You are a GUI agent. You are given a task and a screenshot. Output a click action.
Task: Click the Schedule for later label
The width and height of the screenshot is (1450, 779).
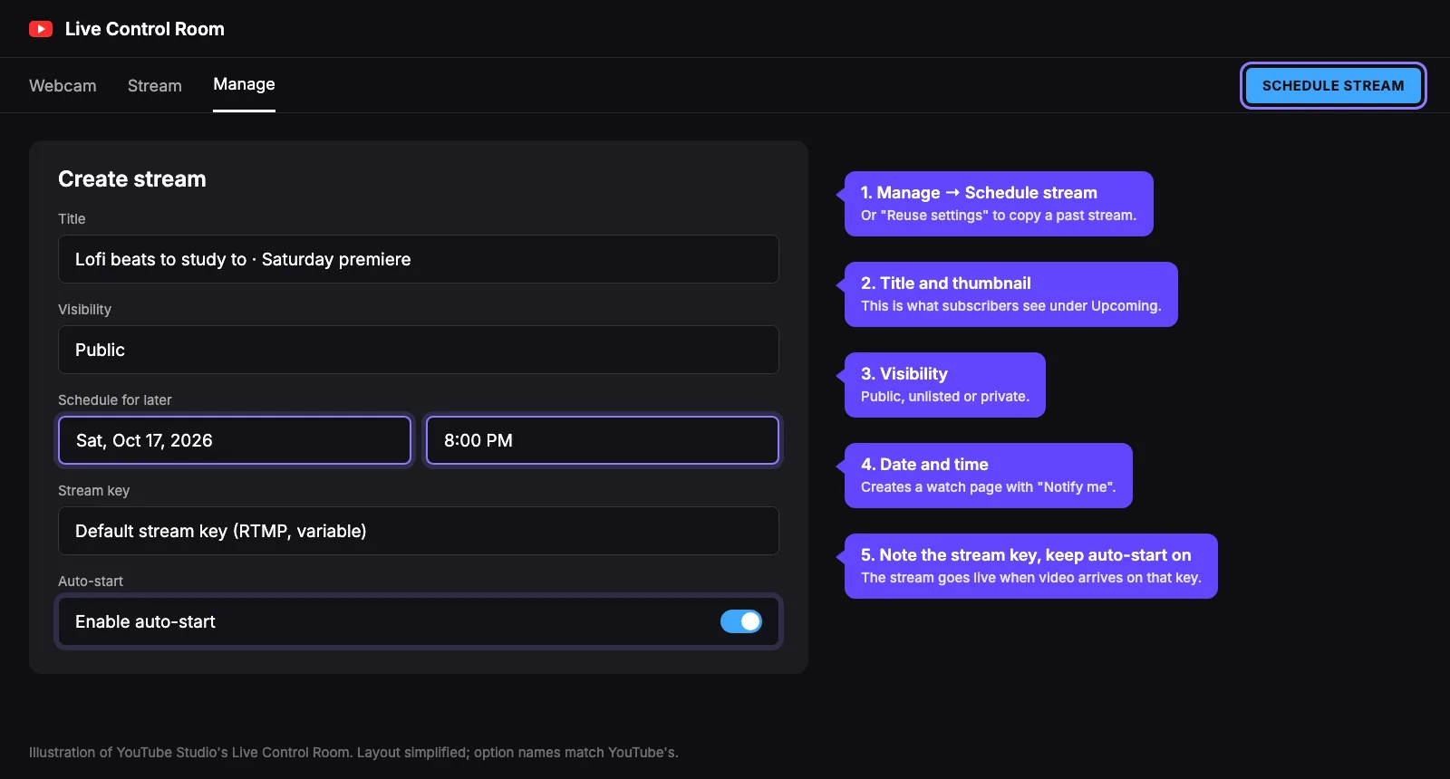(x=115, y=399)
